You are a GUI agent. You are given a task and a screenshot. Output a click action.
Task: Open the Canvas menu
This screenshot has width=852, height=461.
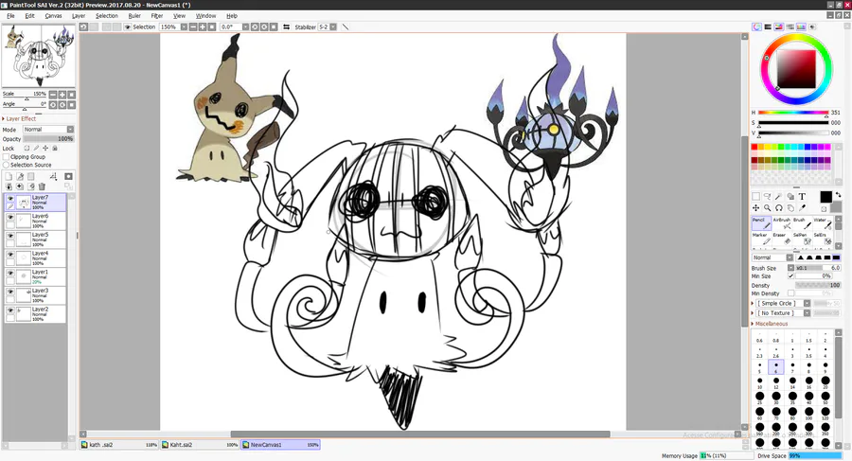tap(53, 16)
